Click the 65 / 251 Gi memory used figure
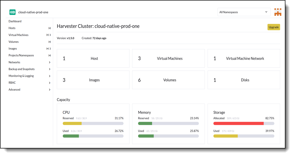The width and height of the screenshot is (293, 156). pyautogui.click(x=152, y=131)
